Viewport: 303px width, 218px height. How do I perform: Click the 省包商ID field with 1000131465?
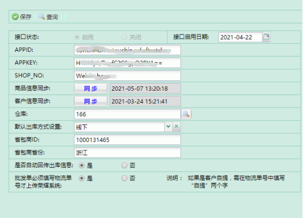coord(127,140)
